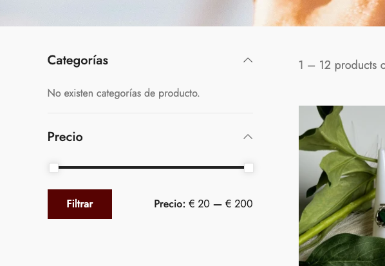Collapse the Precio filter chevron

[x=248, y=137]
